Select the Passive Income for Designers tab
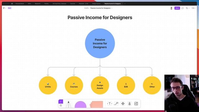 click(x=113, y=4)
